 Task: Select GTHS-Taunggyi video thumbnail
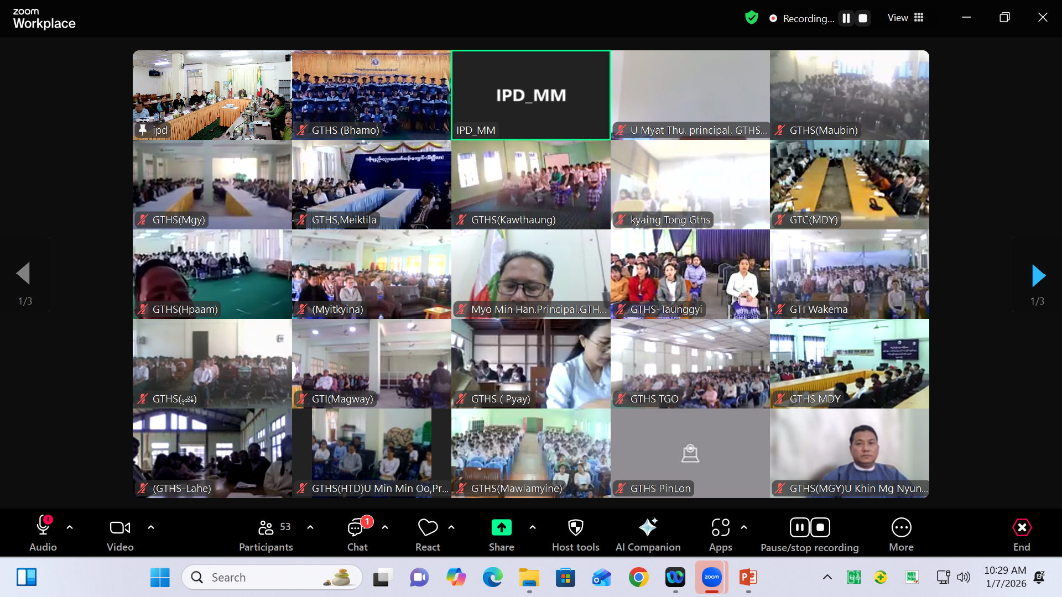pos(690,274)
